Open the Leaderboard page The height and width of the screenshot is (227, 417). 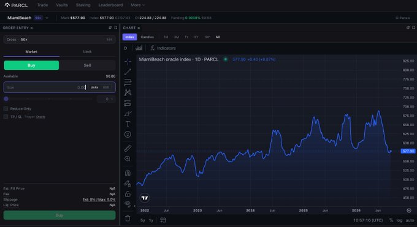(110, 5)
